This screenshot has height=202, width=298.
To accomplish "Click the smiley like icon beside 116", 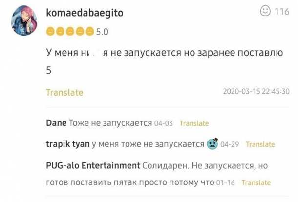I will point(265,11).
